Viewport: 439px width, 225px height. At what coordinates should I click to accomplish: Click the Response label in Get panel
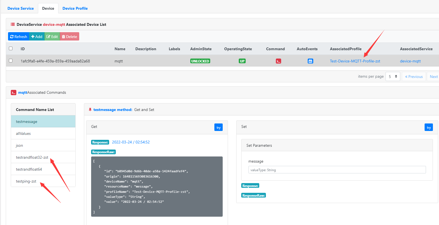pyautogui.click(x=100, y=142)
